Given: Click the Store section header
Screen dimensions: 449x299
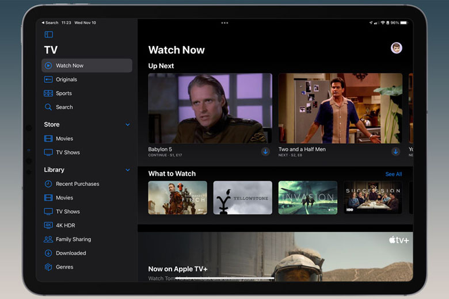Looking at the screenshot, I should (52, 124).
